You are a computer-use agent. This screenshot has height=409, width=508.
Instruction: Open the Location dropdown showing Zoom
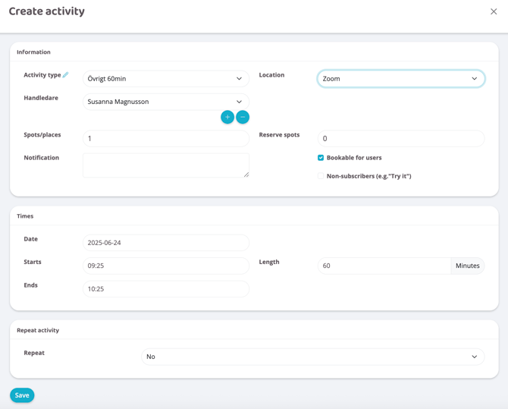tap(400, 79)
